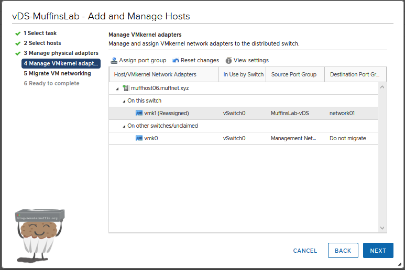
Task: Open step 3 Manage physical adapters
Action: (x=60, y=53)
